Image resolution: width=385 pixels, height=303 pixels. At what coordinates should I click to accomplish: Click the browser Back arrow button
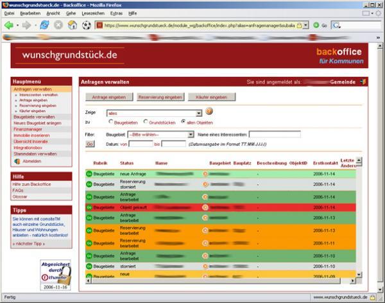click(9, 25)
